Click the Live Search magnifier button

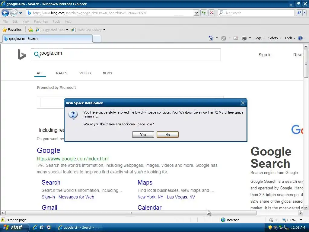(x=299, y=13)
